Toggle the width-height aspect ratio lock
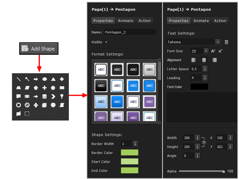239x179 pixels. click(204, 142)
